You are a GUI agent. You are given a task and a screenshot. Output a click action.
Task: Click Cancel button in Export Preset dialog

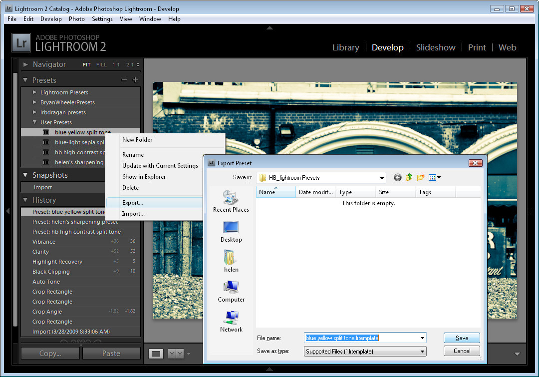pyautogui.click(x=462, y=351)
